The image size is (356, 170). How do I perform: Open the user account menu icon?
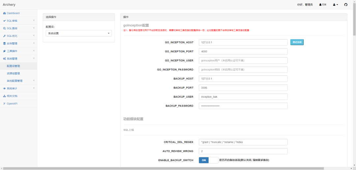pyautogui.click(x=335, y=5)
